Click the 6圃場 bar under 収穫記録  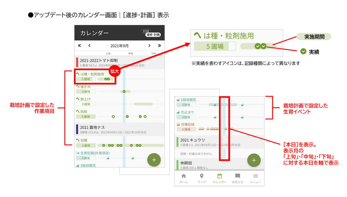[186, 129]
